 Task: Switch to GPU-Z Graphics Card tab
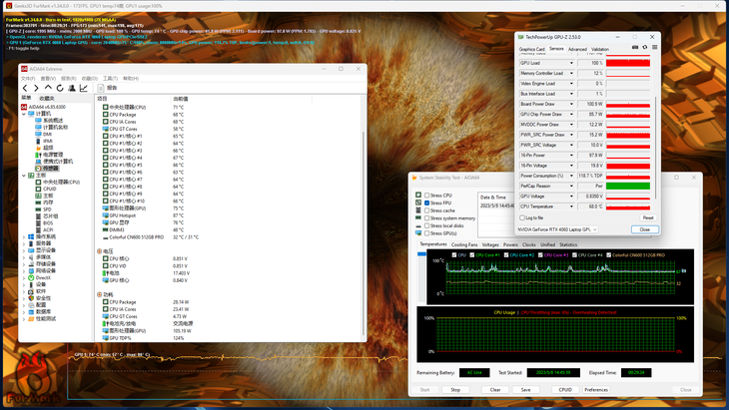point(531,49)
